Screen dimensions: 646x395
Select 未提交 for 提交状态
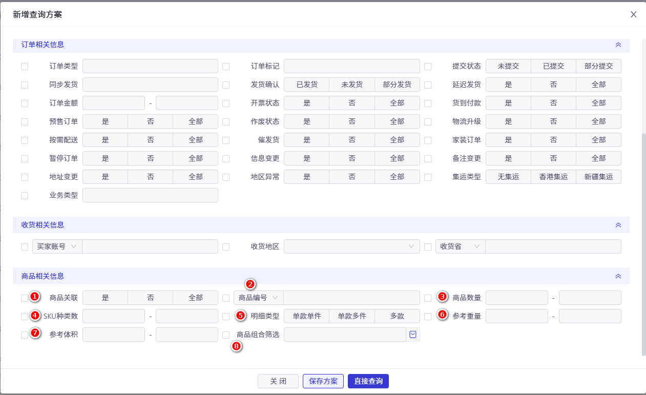click(508, 66)
